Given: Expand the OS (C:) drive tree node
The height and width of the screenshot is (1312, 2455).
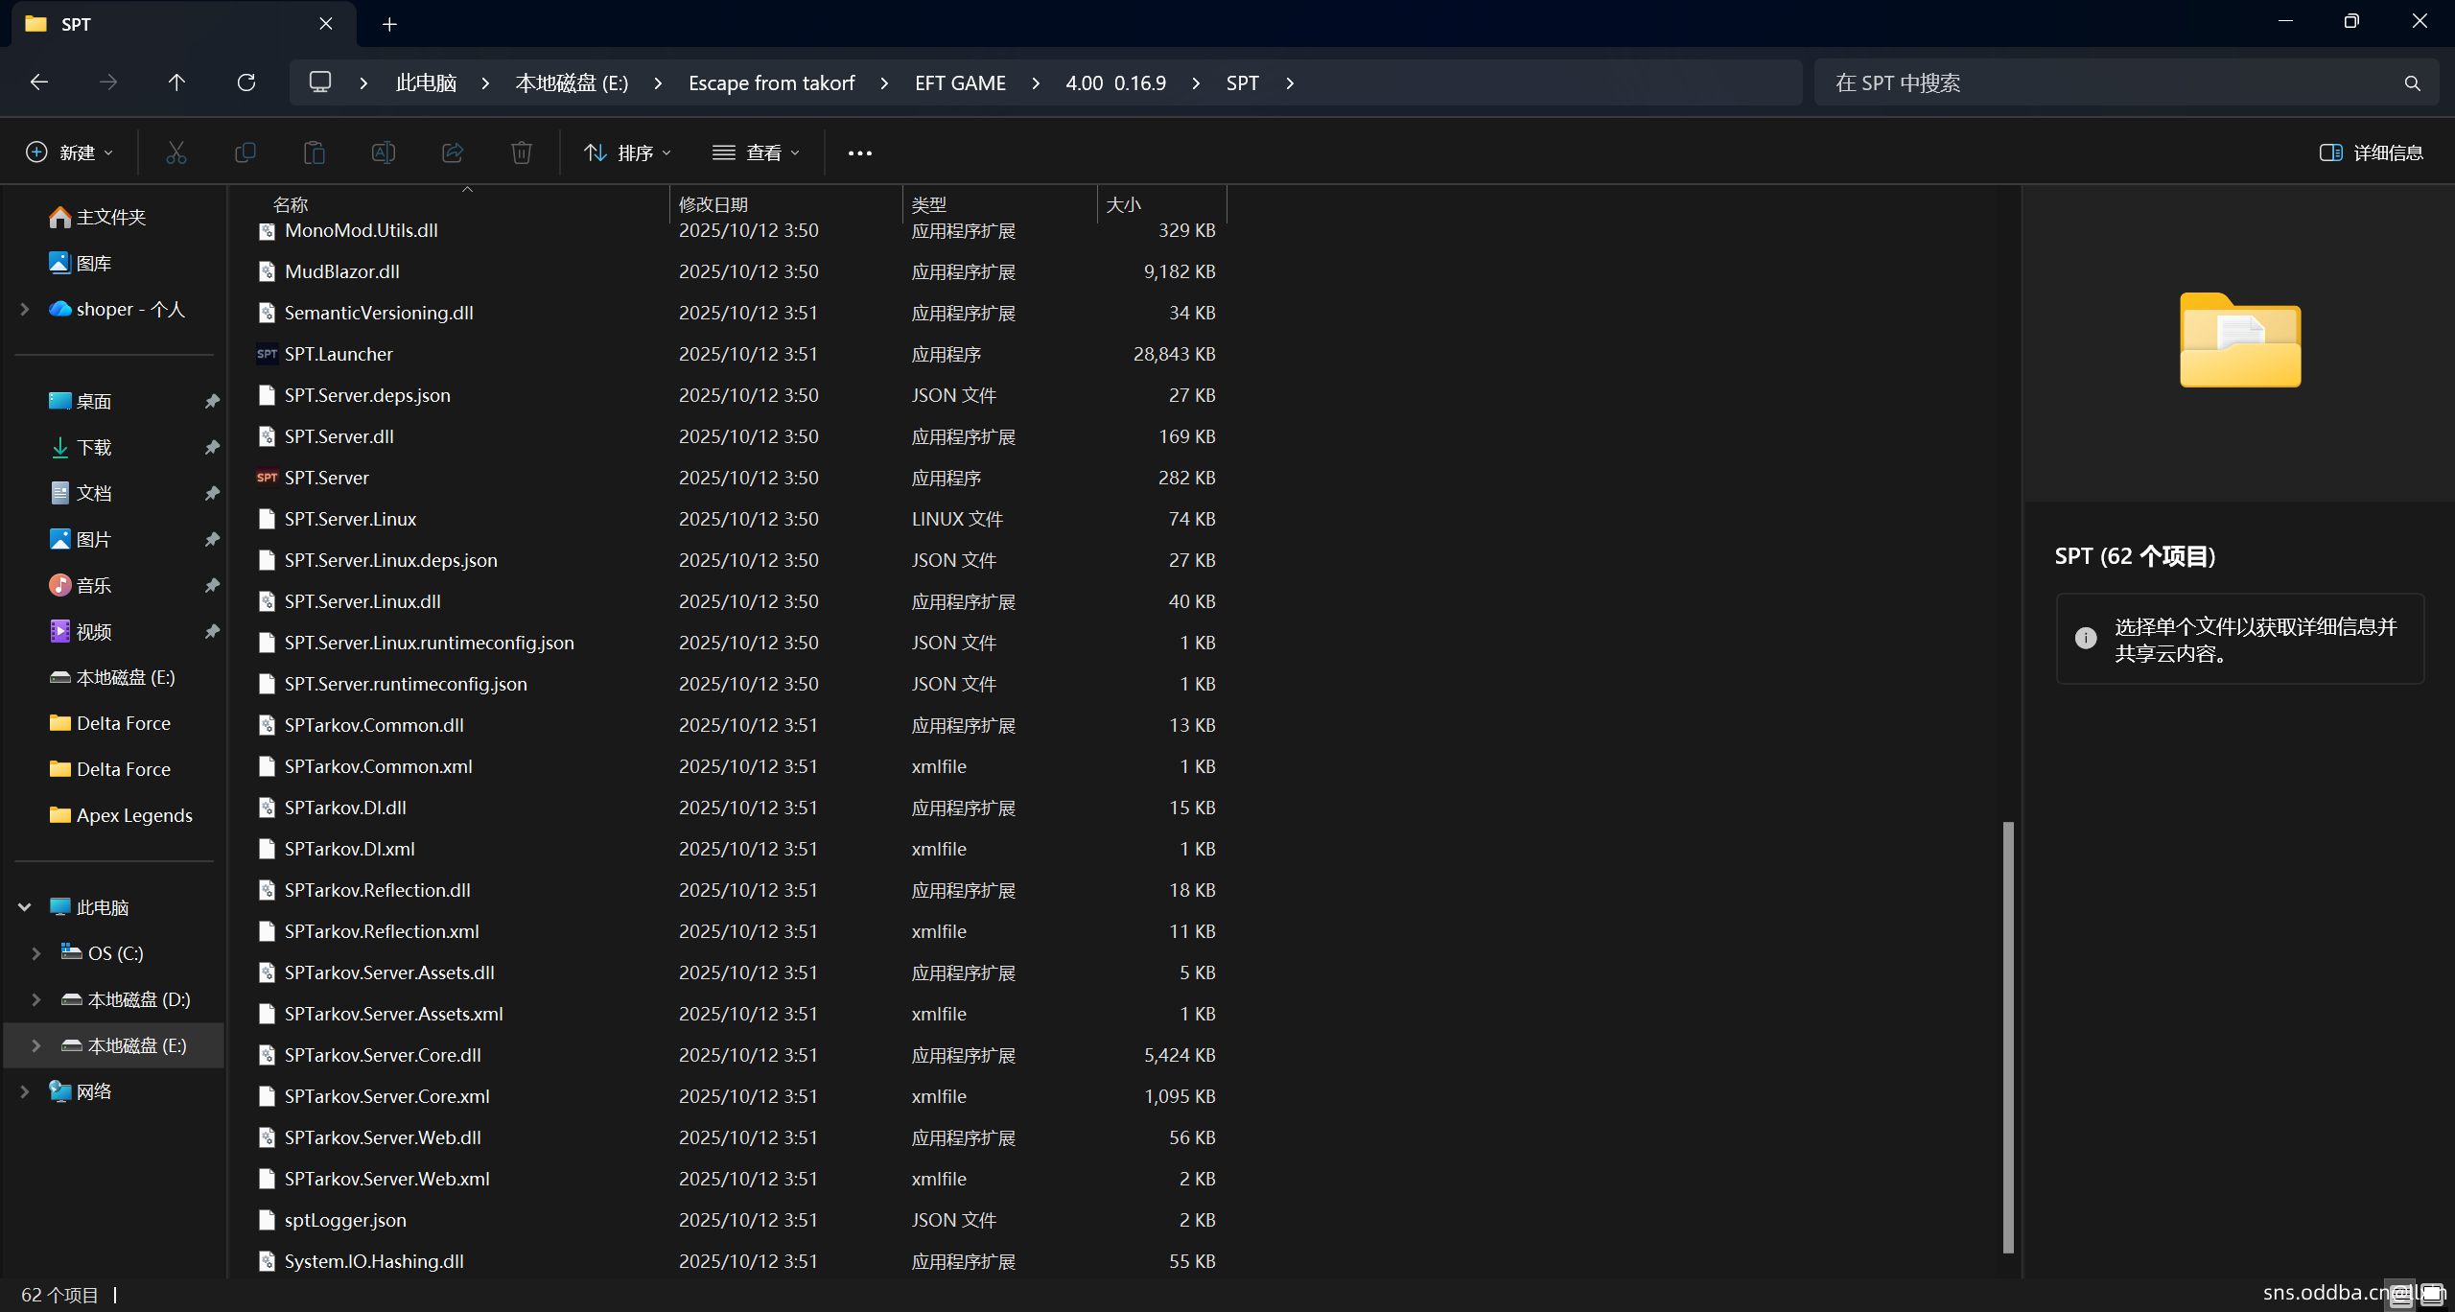Looking at the screenshot, I should 36,953.
